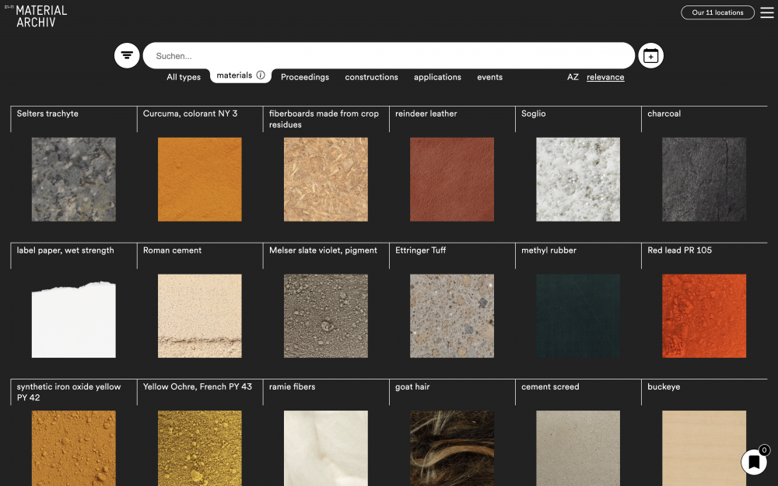Switch to the events tab
The width and height of the screenshot is (778, 486).
(x=489, y=77)
